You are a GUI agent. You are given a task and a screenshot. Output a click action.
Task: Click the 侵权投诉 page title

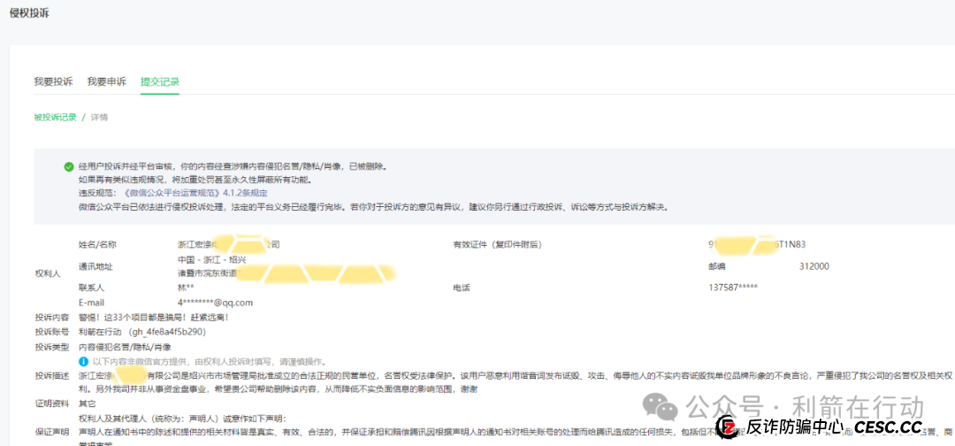click(x=29, y=13)
